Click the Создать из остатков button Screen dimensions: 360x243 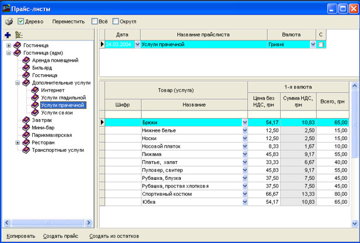coord(114,236)
